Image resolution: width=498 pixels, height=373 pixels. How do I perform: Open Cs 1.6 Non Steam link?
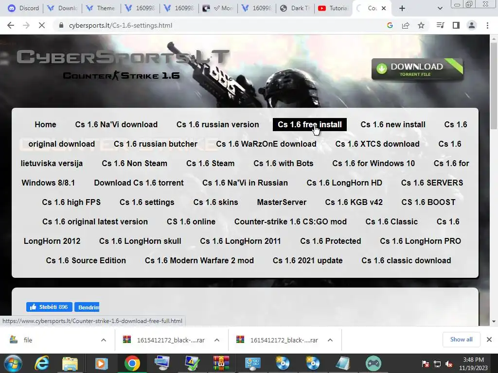tap(134, 163)
